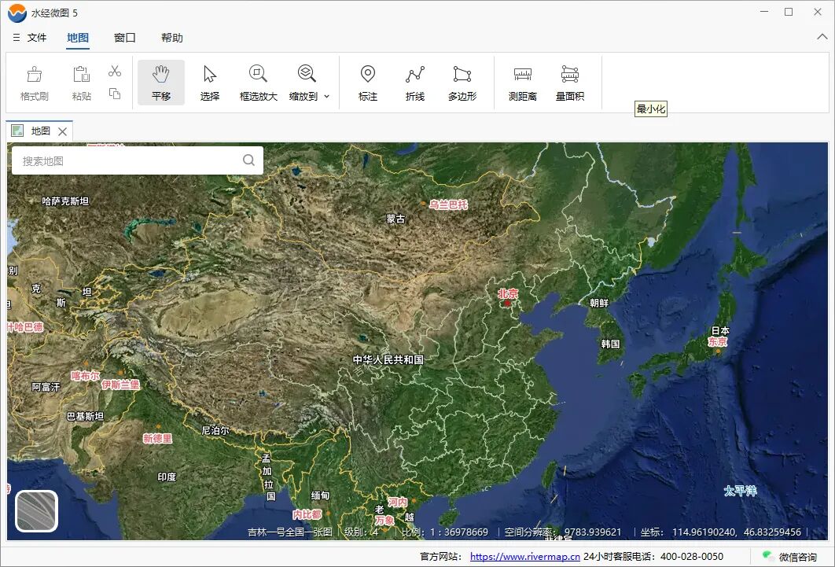Pick the 多边形 polygon tool
Viewport: 835px width, 567px height.
click(x=462, y=83)
